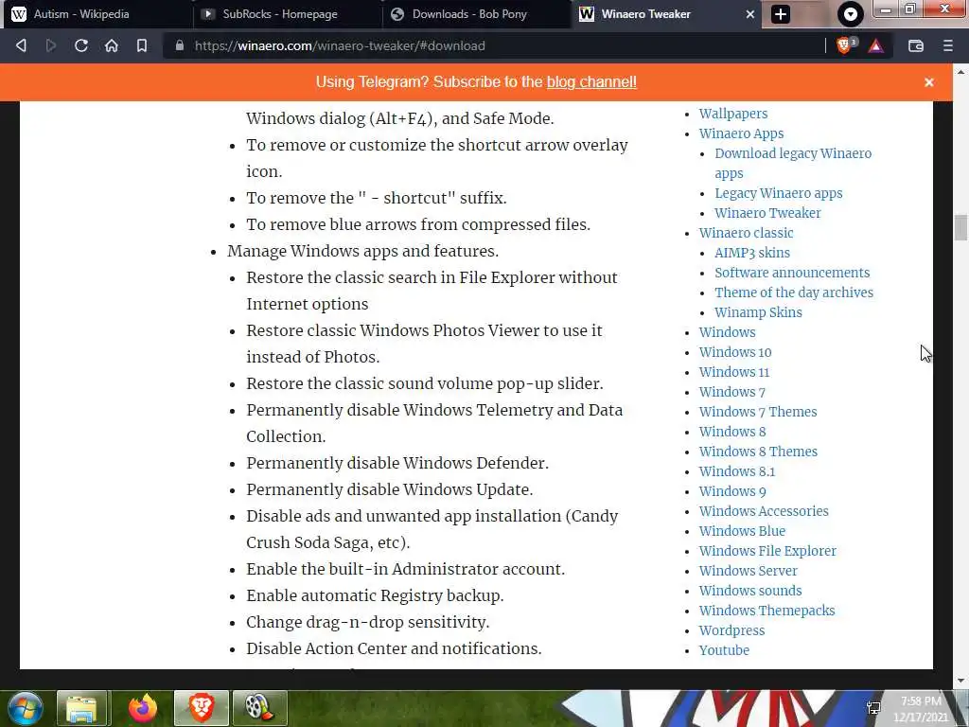Click the taskbar clock showing 7:58 PM
The height and width of the screenshot is (727, 969).
point(921,709)
